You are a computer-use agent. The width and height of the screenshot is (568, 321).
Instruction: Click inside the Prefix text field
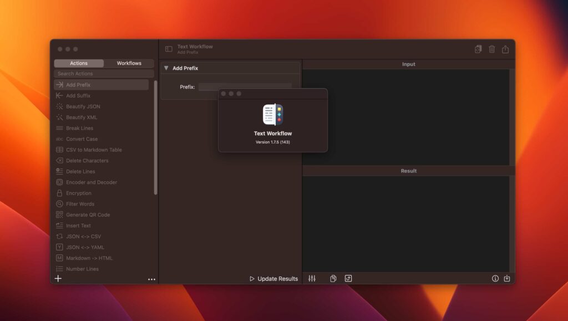[x=245, y=86]
